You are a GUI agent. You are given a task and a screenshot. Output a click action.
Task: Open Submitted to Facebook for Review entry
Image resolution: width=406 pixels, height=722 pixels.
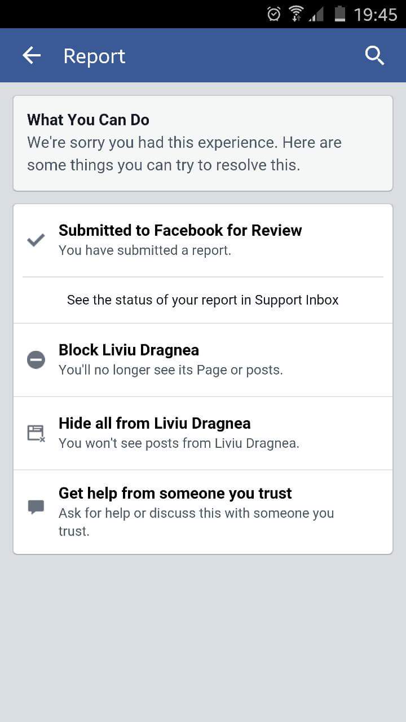pos(203,240)
